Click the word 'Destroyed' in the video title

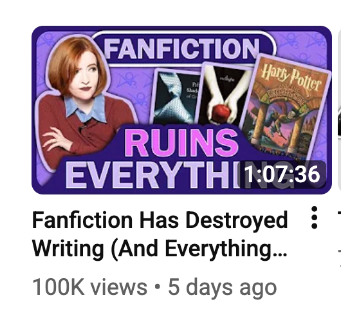pos(237,220)
